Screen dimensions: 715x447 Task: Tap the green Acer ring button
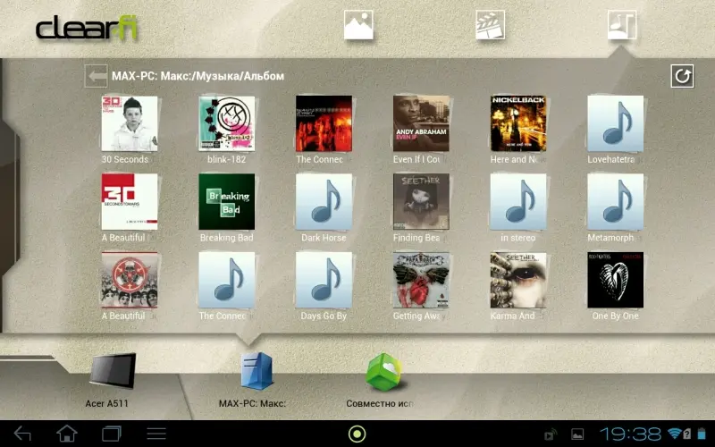pyautogui.click(x=357, y=434)
